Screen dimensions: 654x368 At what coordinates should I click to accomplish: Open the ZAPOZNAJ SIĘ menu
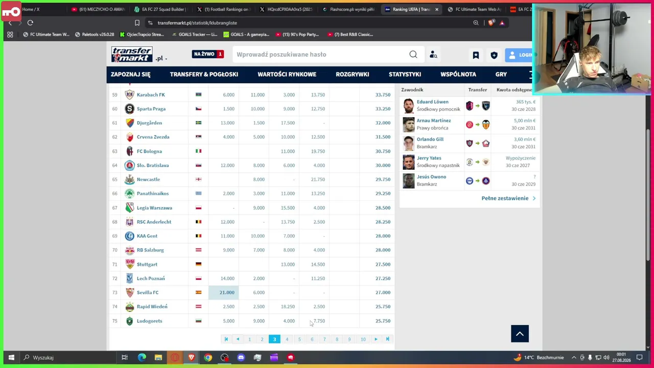pyautogui.click(x=131, y=75)
